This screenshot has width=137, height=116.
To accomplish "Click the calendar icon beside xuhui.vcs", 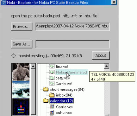I will coord(52,113).
